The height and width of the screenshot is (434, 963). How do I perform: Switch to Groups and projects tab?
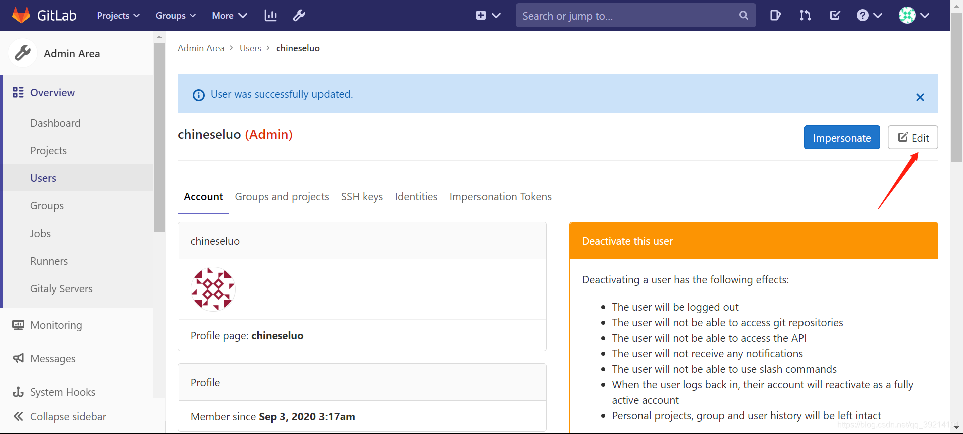(282, 197)
